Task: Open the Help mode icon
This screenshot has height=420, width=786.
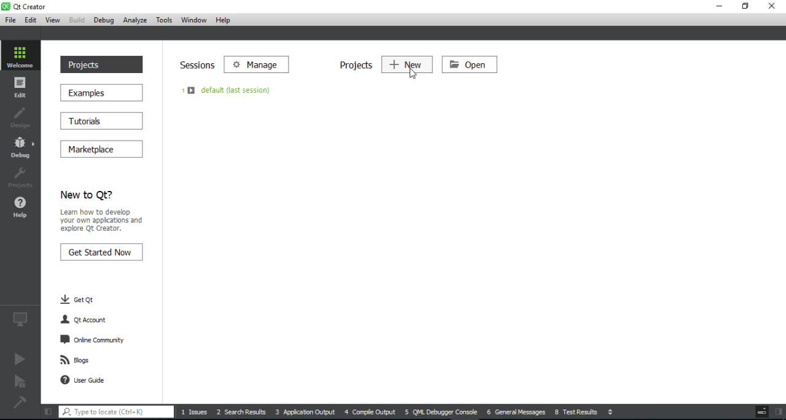Action: 20,204
